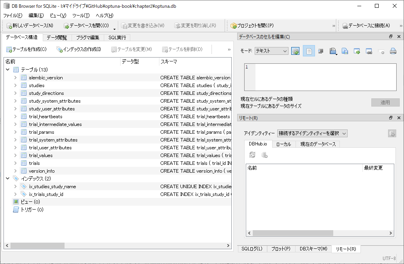Open the identity selection dropdown
Image resolution: width=404 pixels, height=264 pixels.
pos(312,133)
